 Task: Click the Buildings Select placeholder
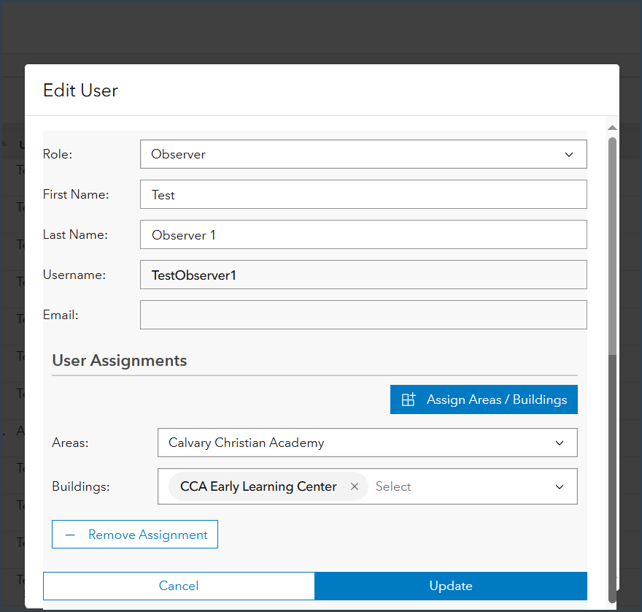coord(393,486)
